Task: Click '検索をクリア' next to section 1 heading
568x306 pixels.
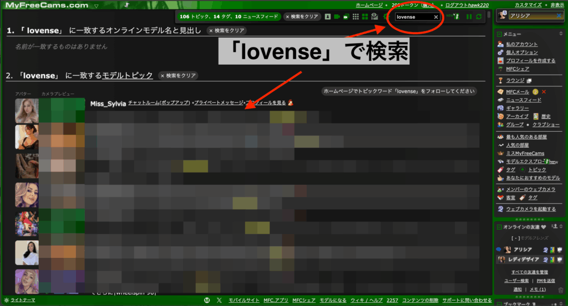Action: pos(227,30)
